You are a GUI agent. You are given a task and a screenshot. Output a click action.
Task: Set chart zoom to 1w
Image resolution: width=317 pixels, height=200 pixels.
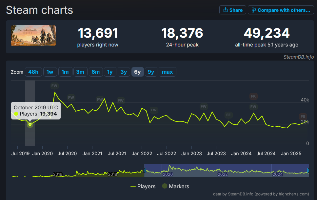point(50,72)
